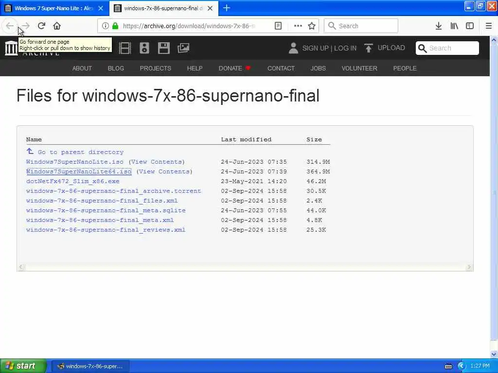Open the _archive.torrent file link

tap(114, 191)
